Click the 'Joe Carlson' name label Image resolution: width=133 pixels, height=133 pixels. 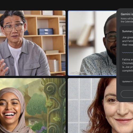[x=77, y=72]
